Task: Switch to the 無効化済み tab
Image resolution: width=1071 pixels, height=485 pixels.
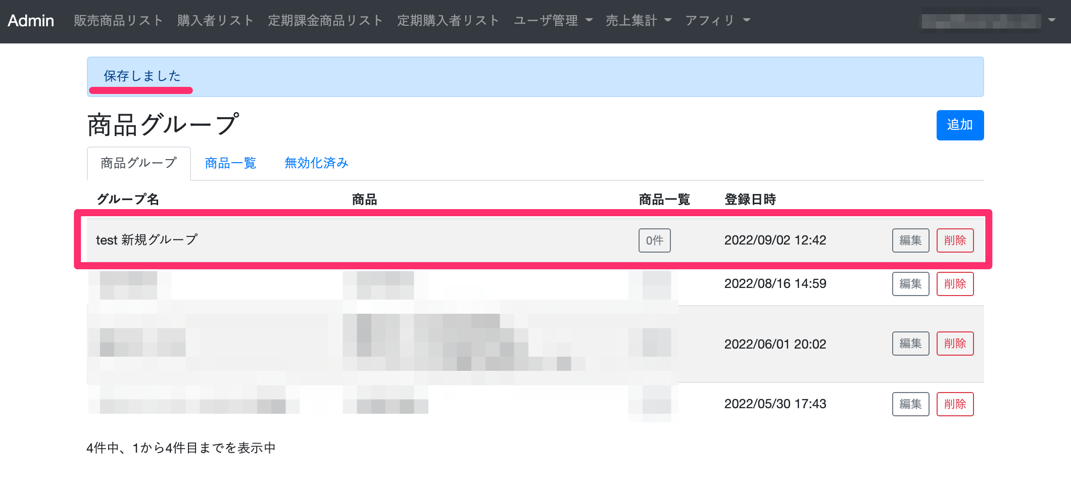Action: [316, 163]
